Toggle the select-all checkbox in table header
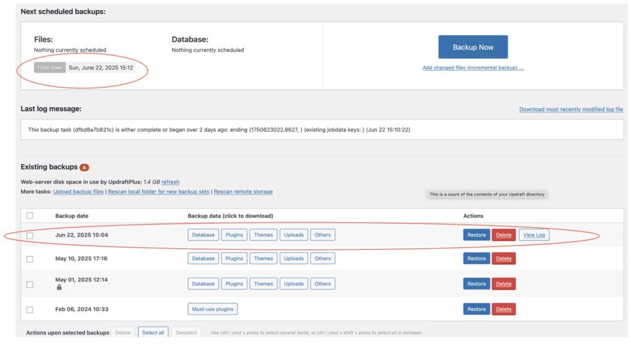The image size is (631, 346). (30, 216)
